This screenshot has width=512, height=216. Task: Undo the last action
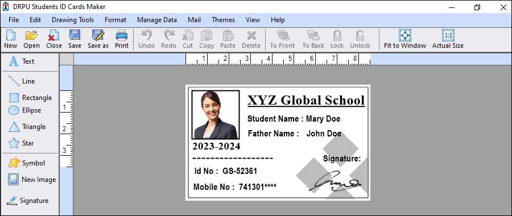(x=146, y=39)
